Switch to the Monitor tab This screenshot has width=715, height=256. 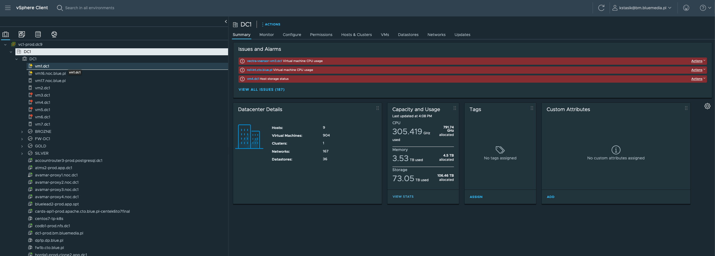click(x=266, y=35)
